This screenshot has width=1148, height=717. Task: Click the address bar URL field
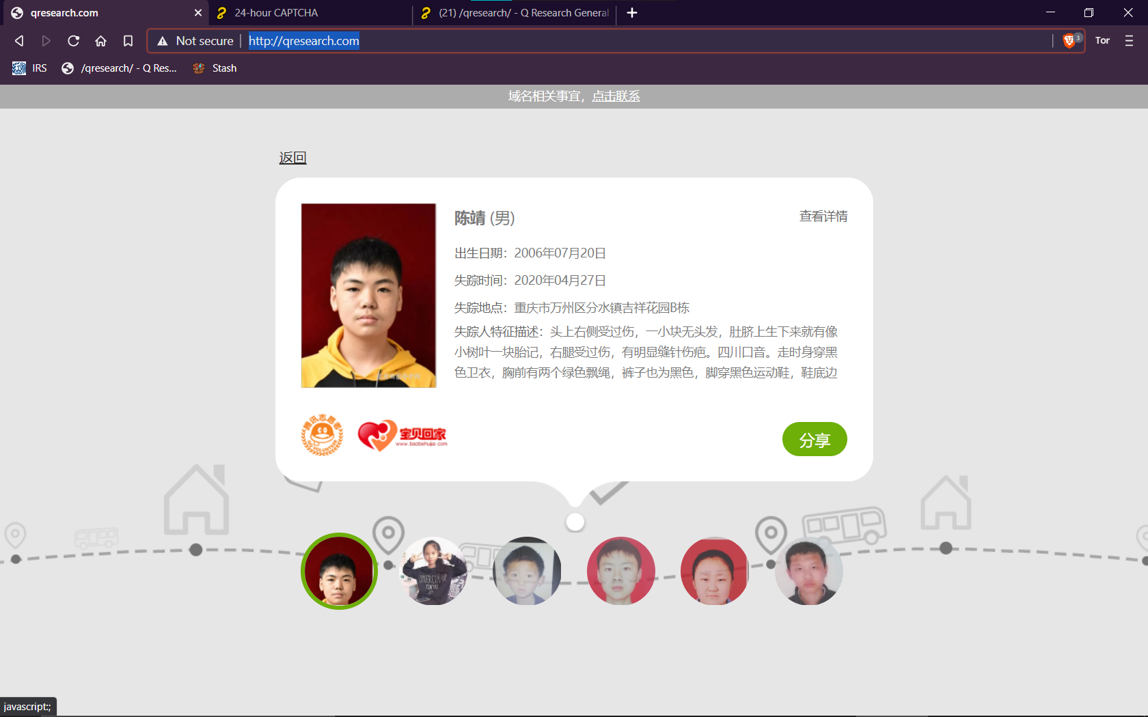[x=615, y=41]
